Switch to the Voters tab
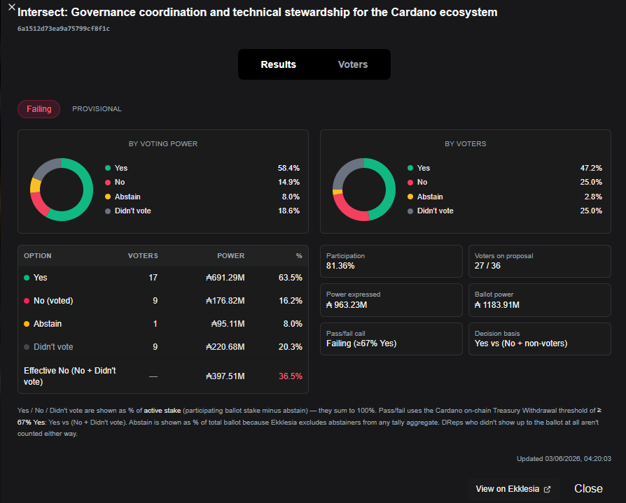 [x=352, y=64]
